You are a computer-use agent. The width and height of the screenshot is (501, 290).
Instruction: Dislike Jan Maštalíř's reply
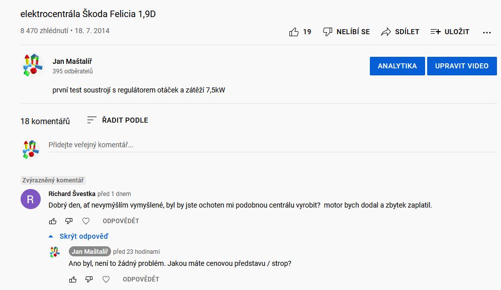coord(89,279)
